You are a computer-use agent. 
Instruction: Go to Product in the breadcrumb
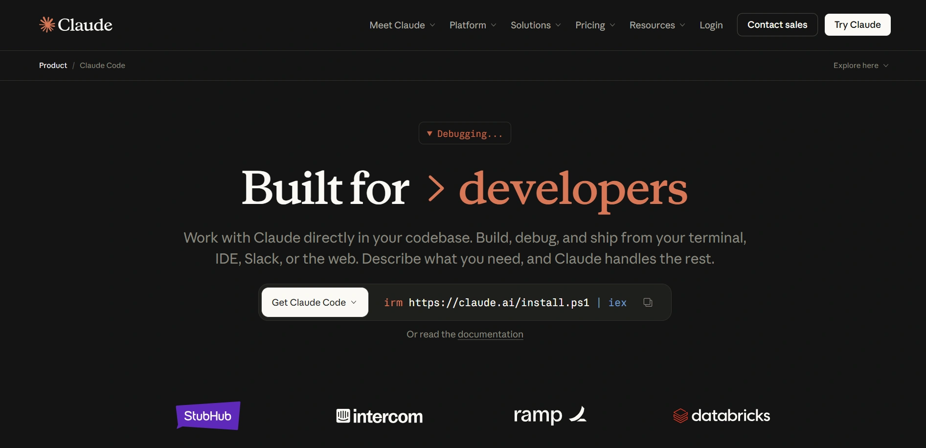[53, 66]
